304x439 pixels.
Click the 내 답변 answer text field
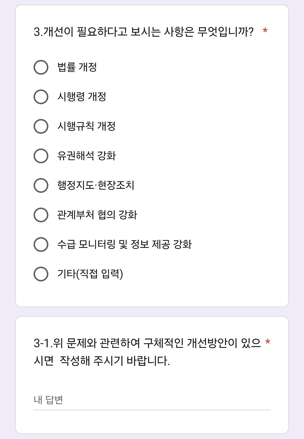click(x=152, y=400)
